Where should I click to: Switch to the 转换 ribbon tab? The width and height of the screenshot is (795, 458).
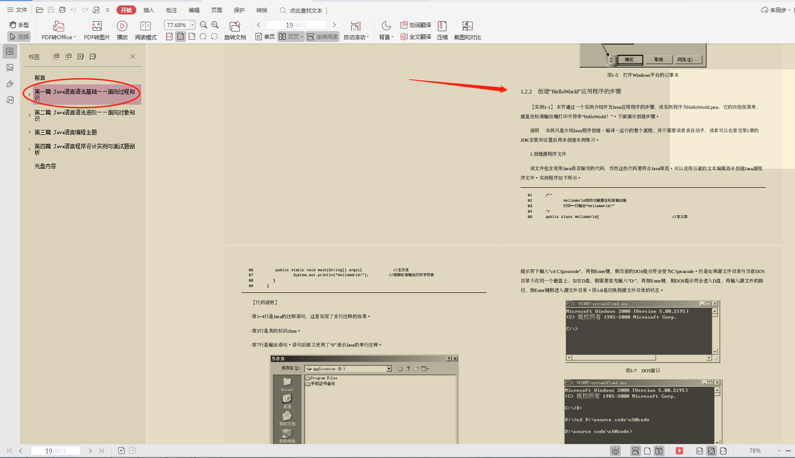point(262,10)
